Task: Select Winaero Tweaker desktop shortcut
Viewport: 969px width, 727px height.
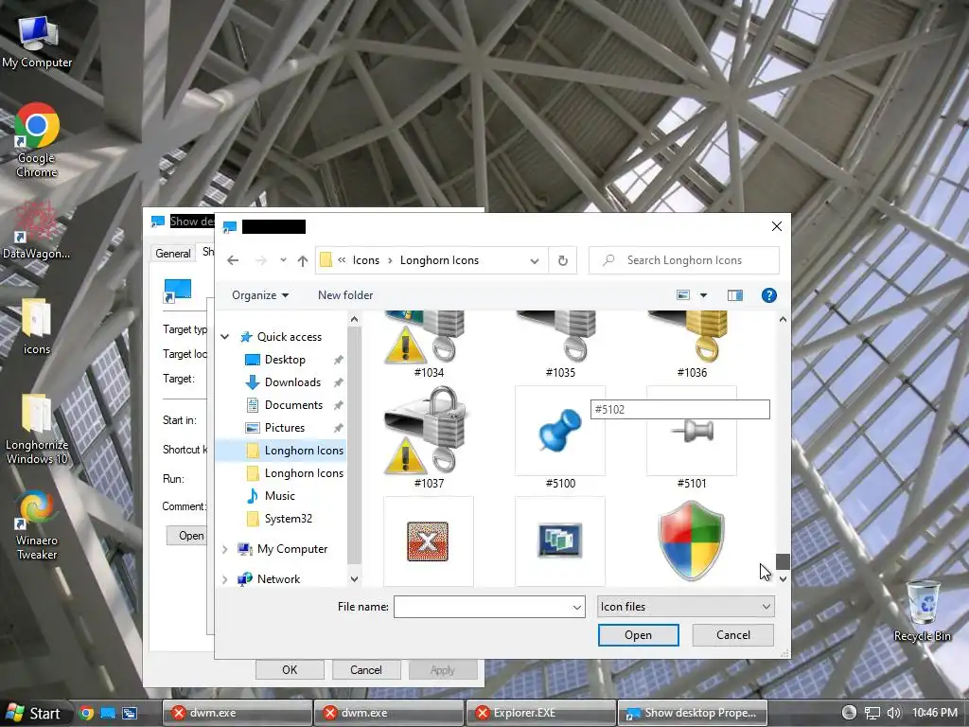Action: 37,525
